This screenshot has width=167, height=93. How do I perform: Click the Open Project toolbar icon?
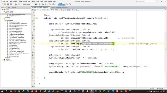(8, 4)
